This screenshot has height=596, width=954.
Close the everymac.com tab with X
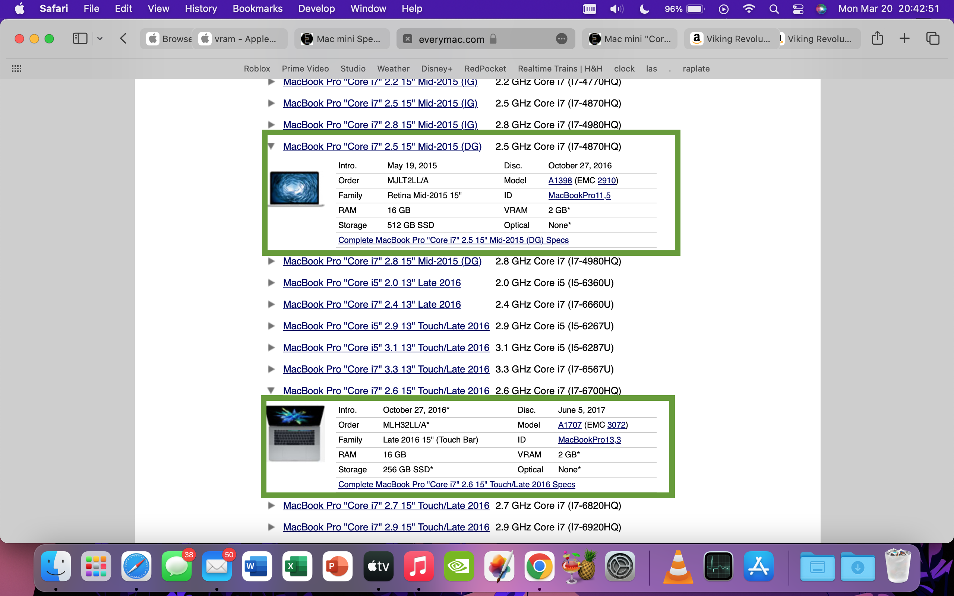[x=408, y=39]
